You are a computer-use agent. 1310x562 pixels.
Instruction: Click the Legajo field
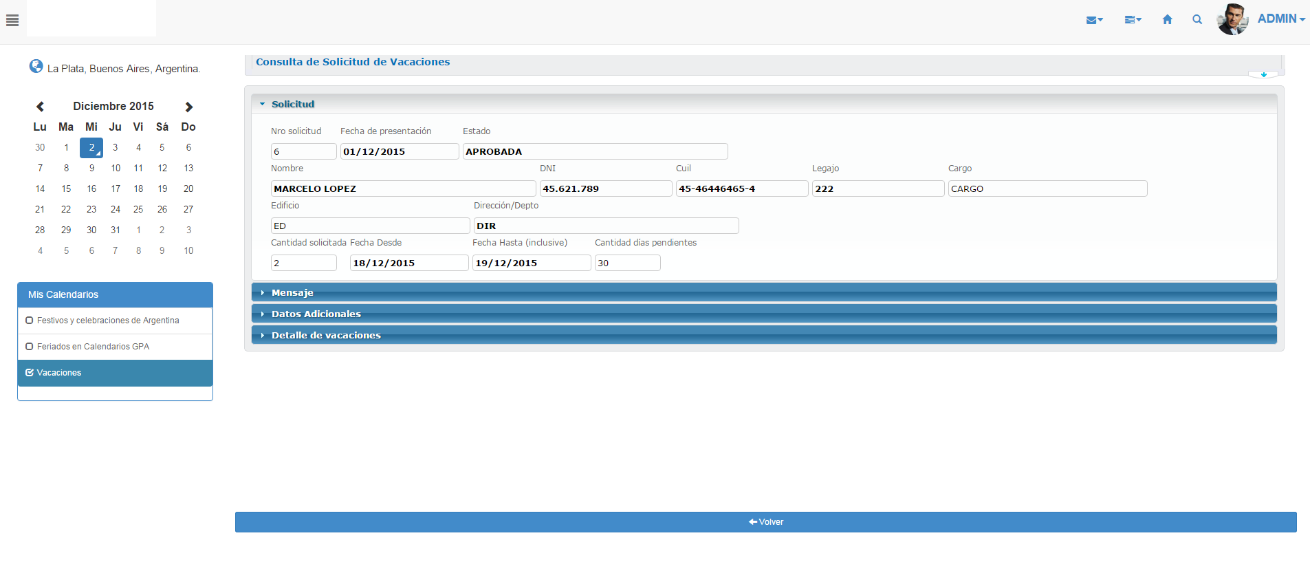click(x=878, y=188)
